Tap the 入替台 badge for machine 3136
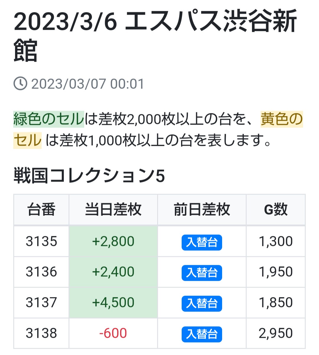The image size is (319, 355). point(202,273)
